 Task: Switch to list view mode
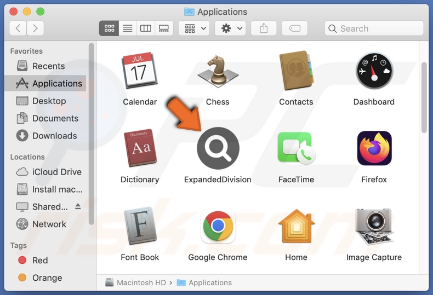click(x=127, y=28)
